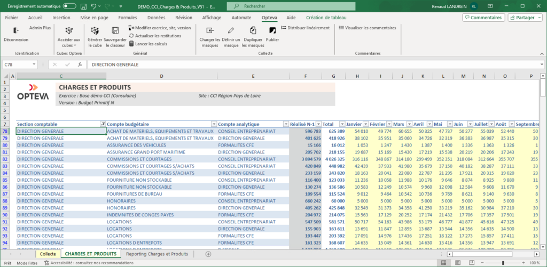The width and height of the screenshot is (547, 267).
Task: Open Compte budgétaire filter dropdown
Action: [x=214, y=124]
